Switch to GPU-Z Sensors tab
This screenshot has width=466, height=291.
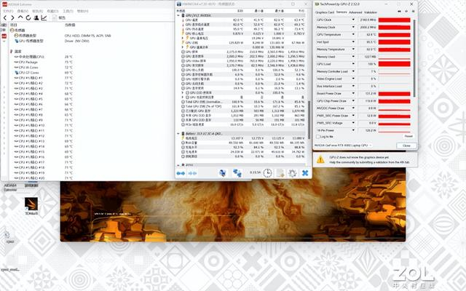click(x=341, y=12)
